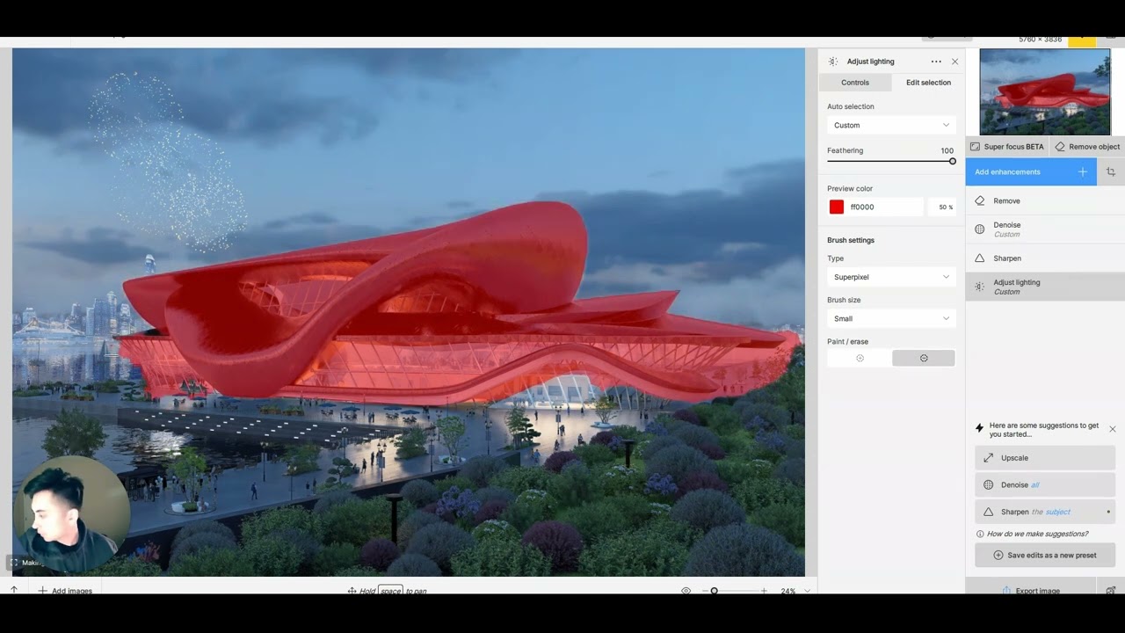Expand the webcam overlay fullscreen icon
1125x633 pixels.
pos(13,563)
